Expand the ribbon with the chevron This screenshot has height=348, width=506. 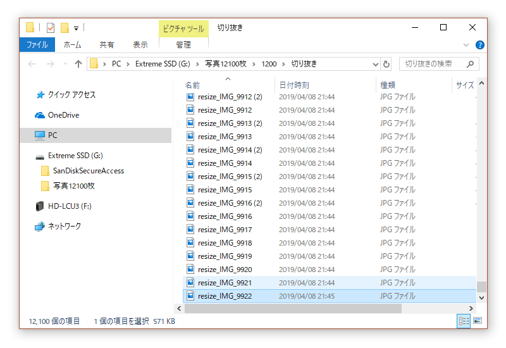pos(466,45)
